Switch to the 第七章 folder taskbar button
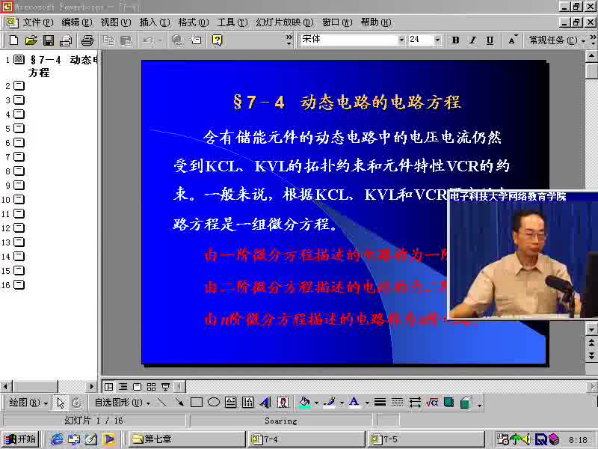This screenshot has width=598, height=449. (187, 439)
